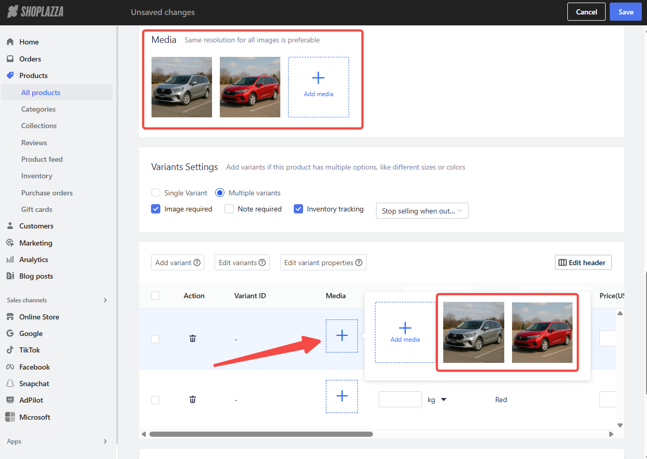Viewport: 647px width, 459px height.
Task: Click Add media in the Media section
Action: click(x=319, y=87)
